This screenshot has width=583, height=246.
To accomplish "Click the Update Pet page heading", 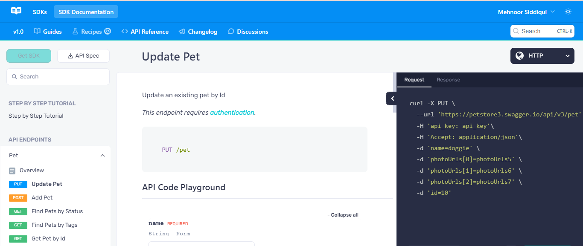I will tap(171, 56).
